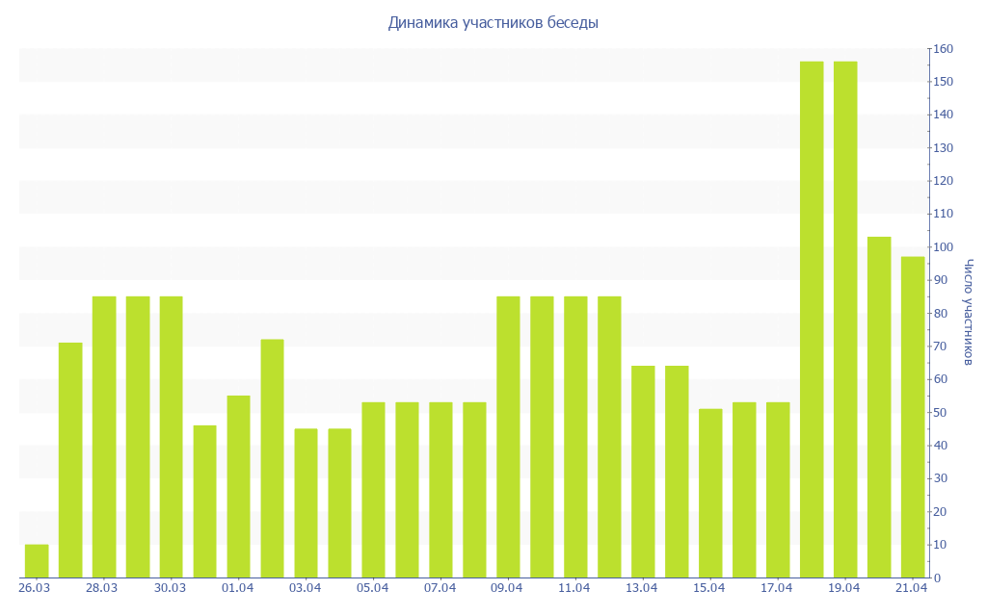Select the 50 value on the y-axis

pos(940,413)
